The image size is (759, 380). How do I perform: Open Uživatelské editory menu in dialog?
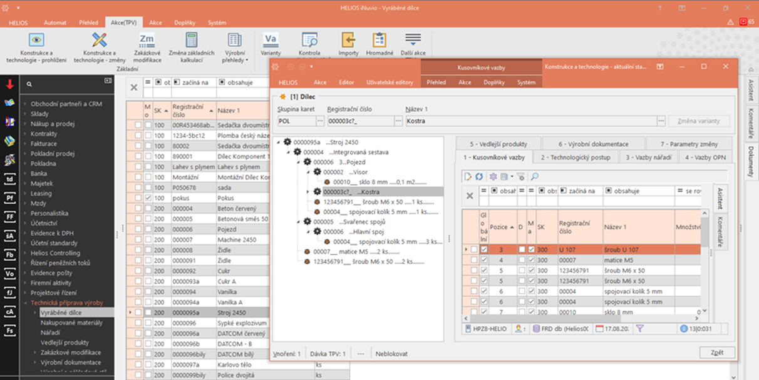tap(390, 82)
